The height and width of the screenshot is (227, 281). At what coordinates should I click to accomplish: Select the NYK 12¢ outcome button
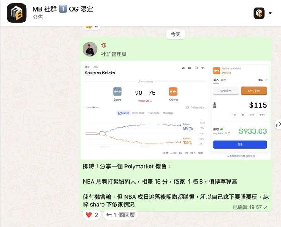(254, 91)
